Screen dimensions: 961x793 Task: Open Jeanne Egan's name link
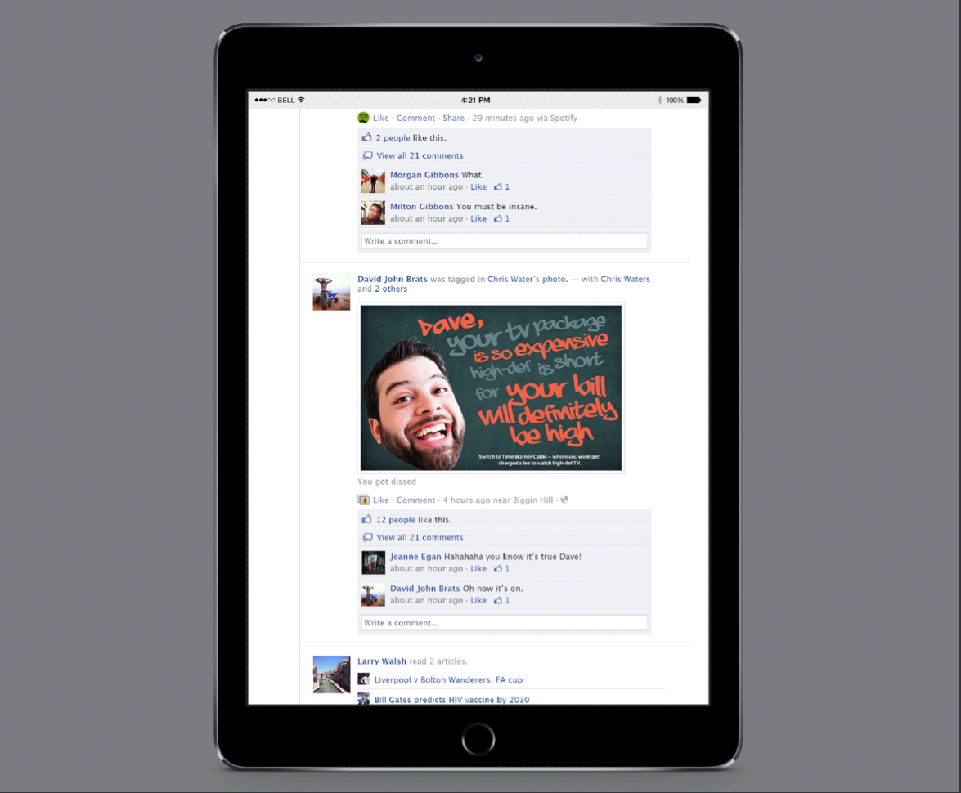(x=415, y=557)
